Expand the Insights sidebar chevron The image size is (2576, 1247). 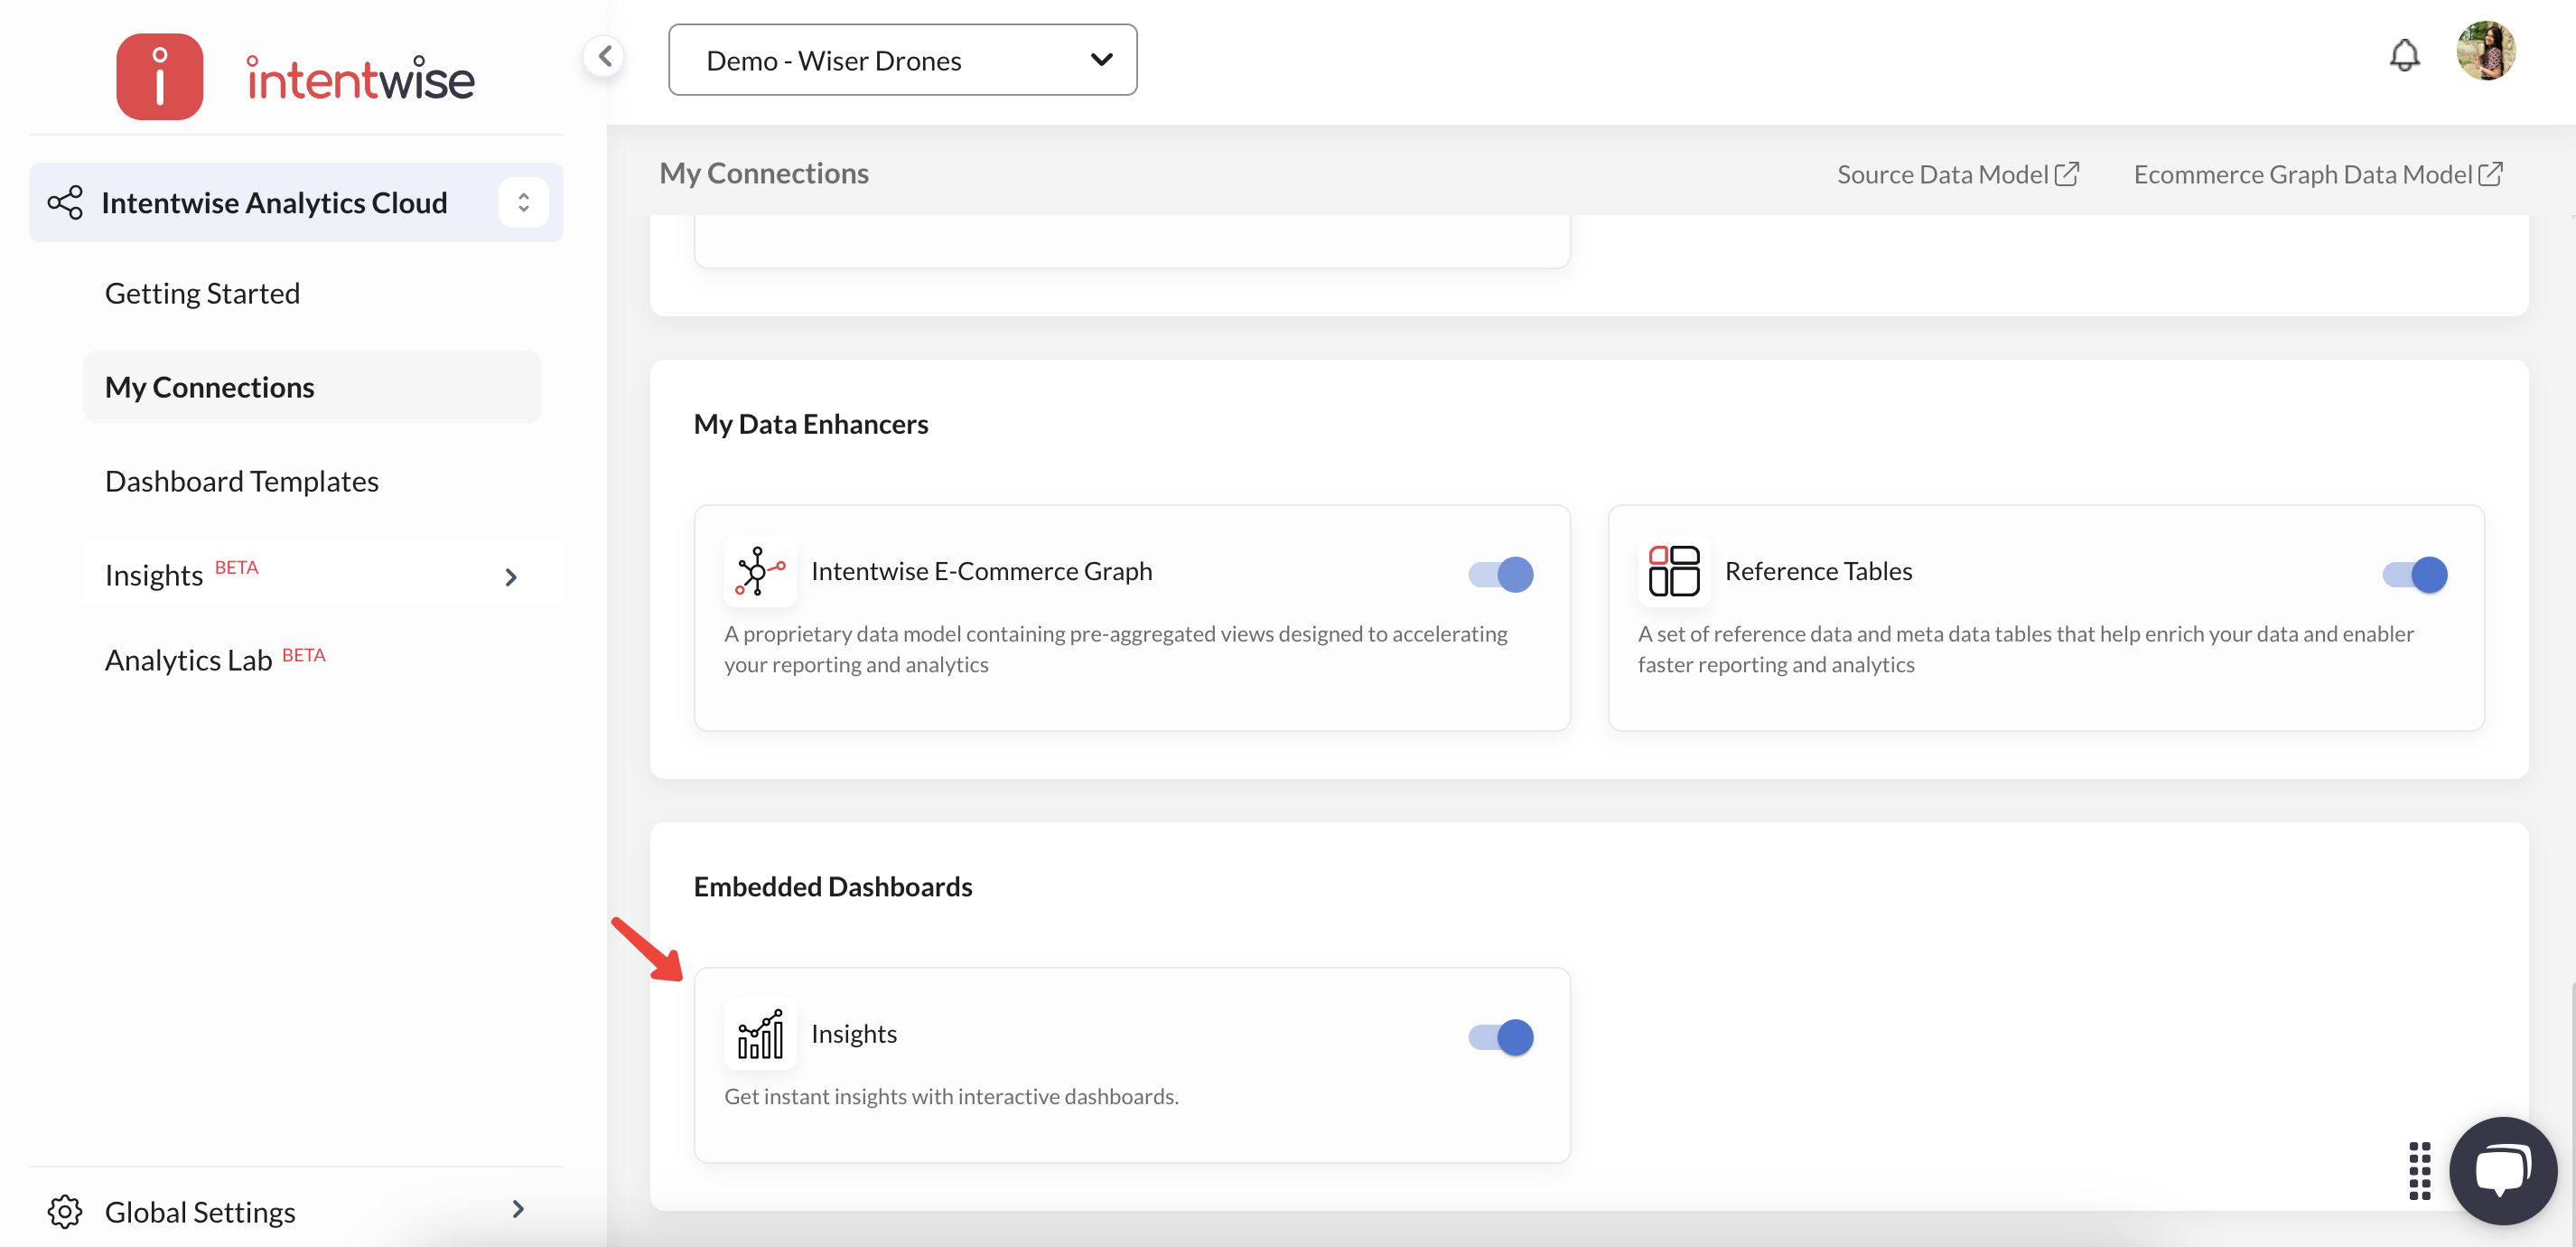(x=510, y=577)
